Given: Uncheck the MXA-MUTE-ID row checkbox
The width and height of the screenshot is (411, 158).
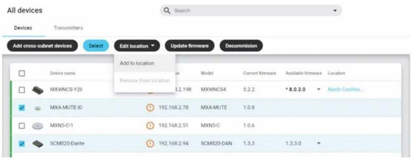Looking at the screenshot, I should pos(22,107).
